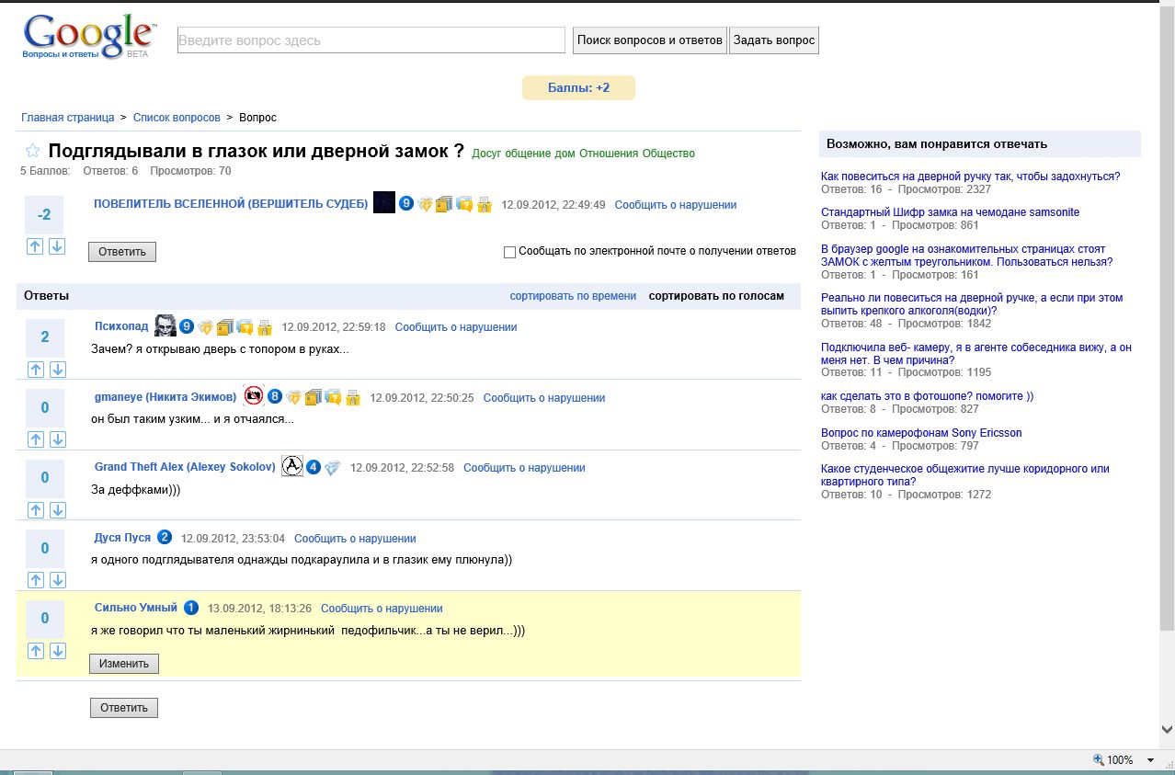Click the dark avatar of ПОВЕЛИТЕЛЬ ВСЕЛЕННОЙ
This screenshot has width=1175, height=775.
coord(384,203)
